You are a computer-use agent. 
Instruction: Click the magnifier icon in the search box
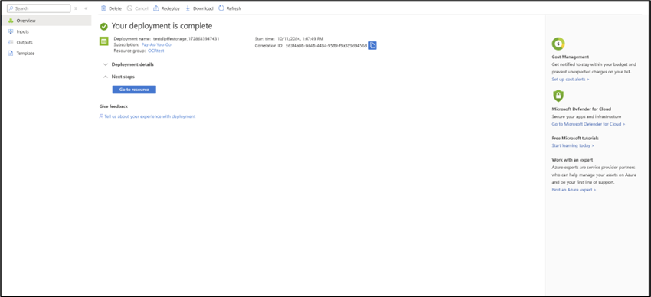pos(11,8)
